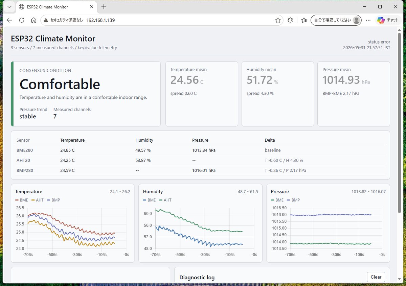Reload the page with the refresh icon
The image size is (406, 286).
[x=22, y=20]
